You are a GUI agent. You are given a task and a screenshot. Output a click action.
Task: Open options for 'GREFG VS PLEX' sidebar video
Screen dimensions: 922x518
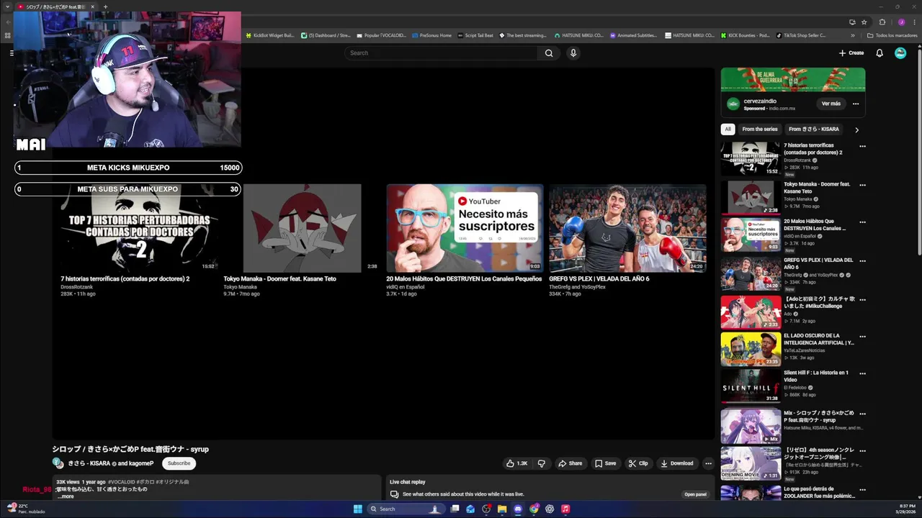tap(862, 261)
